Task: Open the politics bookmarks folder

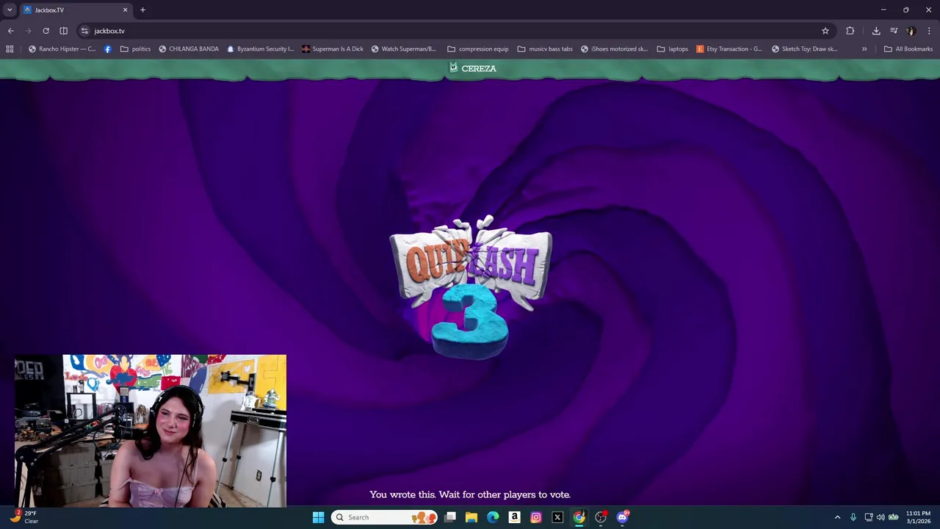Action: [136, 49]
